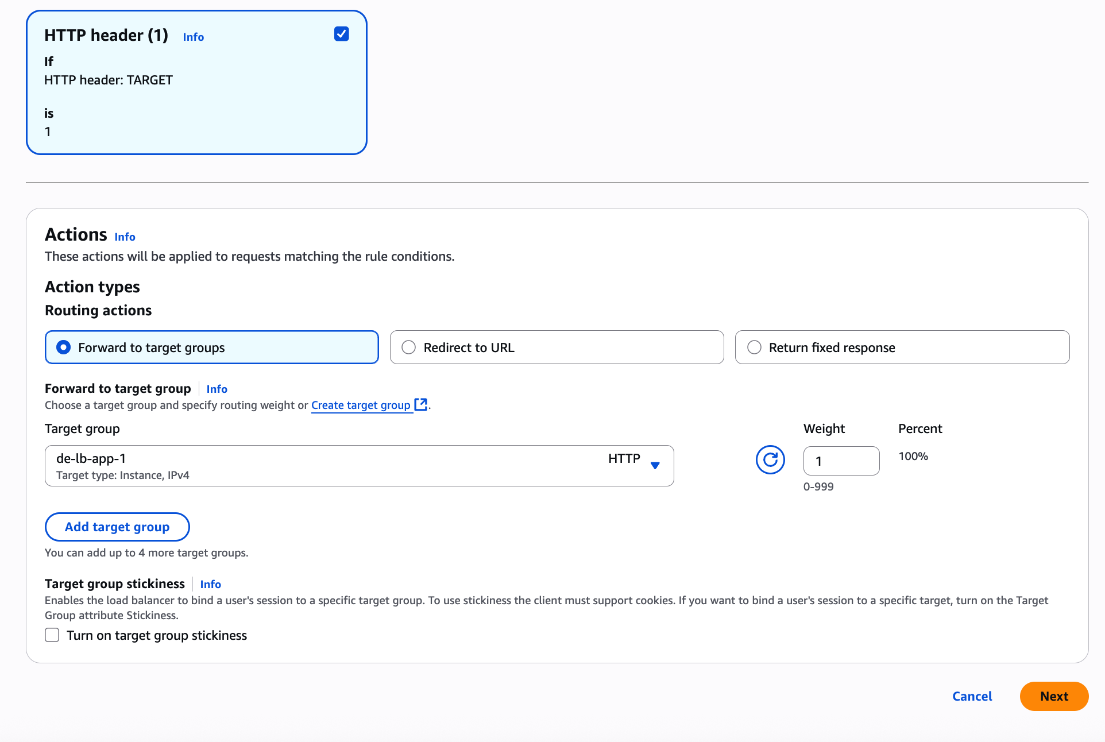1105x742 pixels.
Task: Select the Redirect to URL option
Action: [x=409, y=347]
